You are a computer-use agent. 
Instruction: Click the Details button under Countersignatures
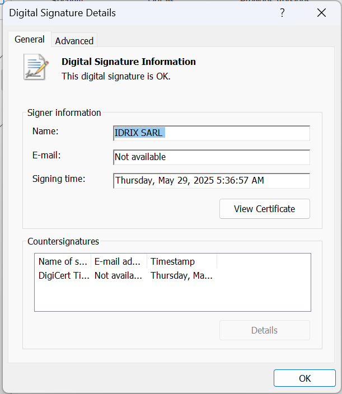pos(264,330)
